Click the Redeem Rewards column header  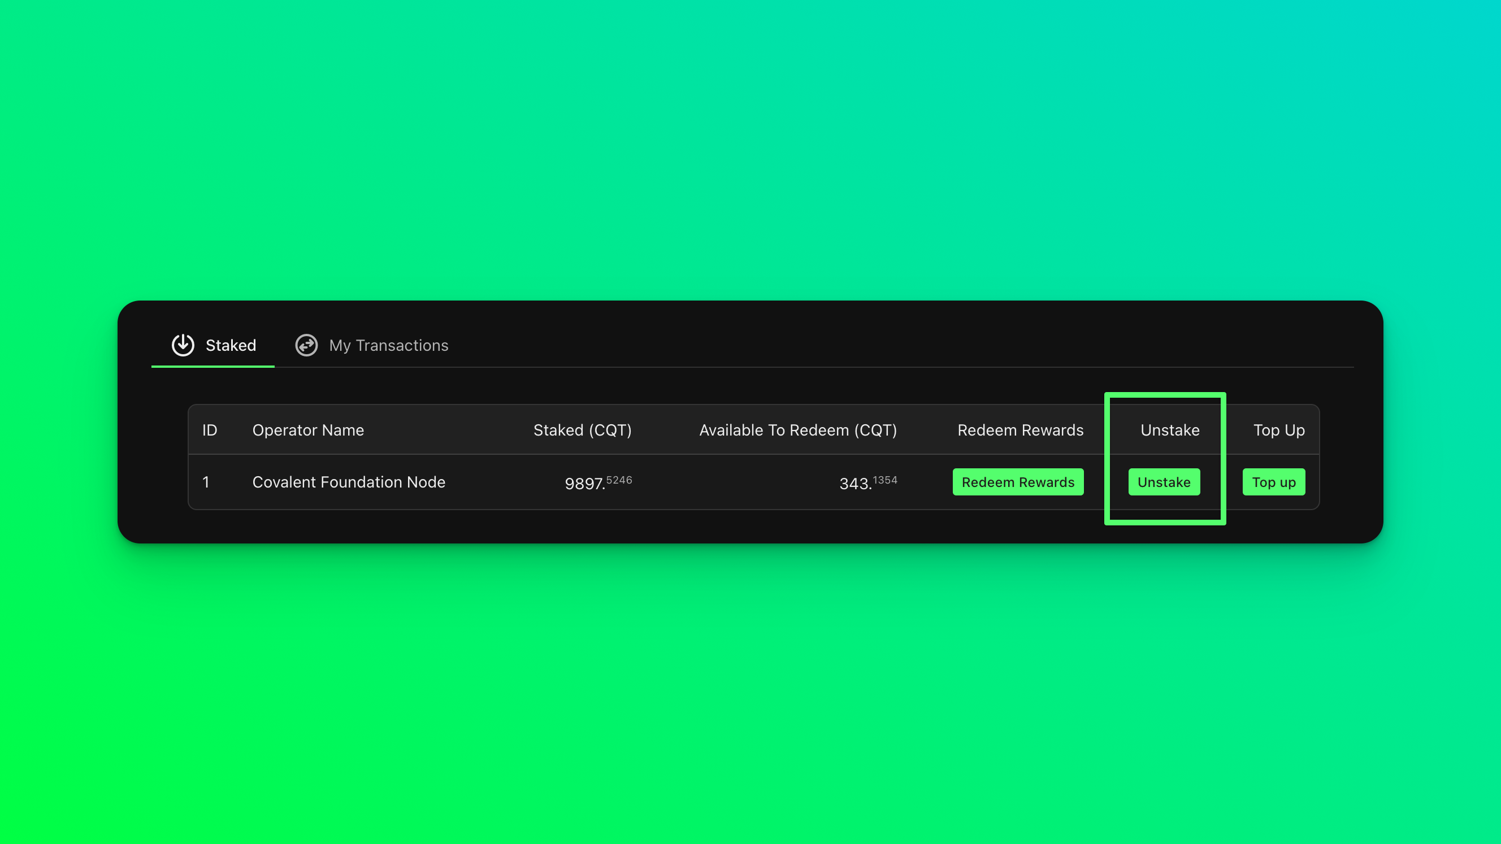click(x=1021, y=430)
